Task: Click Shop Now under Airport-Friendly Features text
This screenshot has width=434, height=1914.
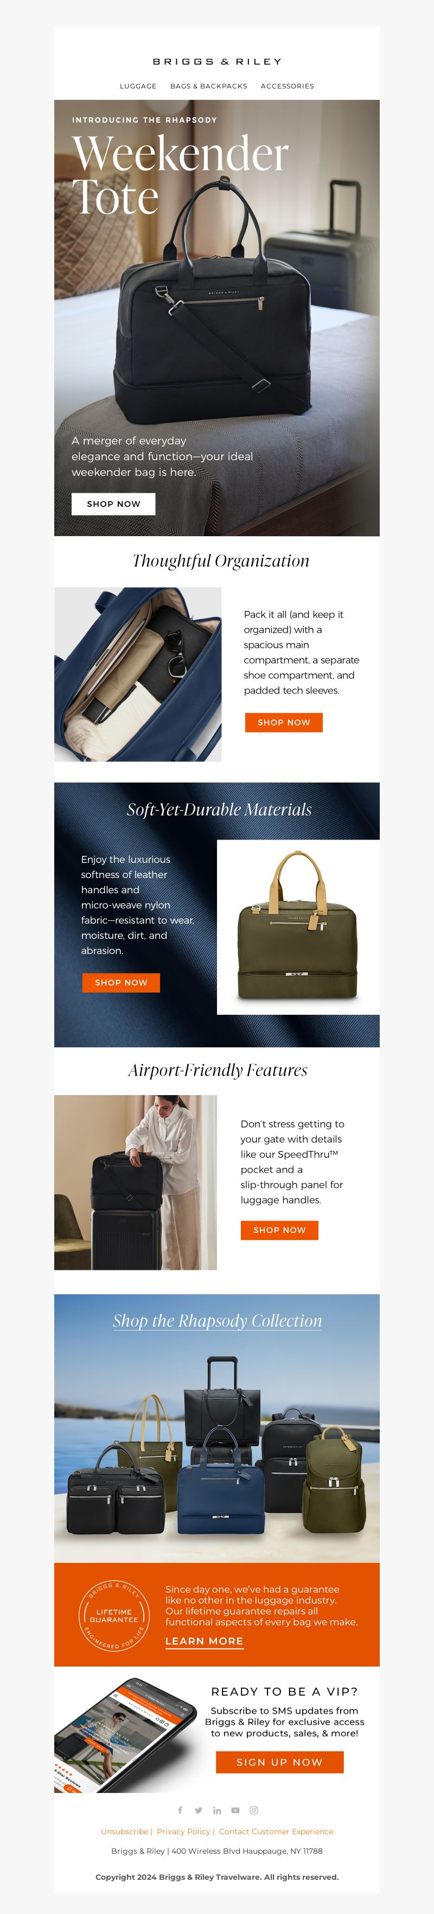Action: click(279, 1230)
